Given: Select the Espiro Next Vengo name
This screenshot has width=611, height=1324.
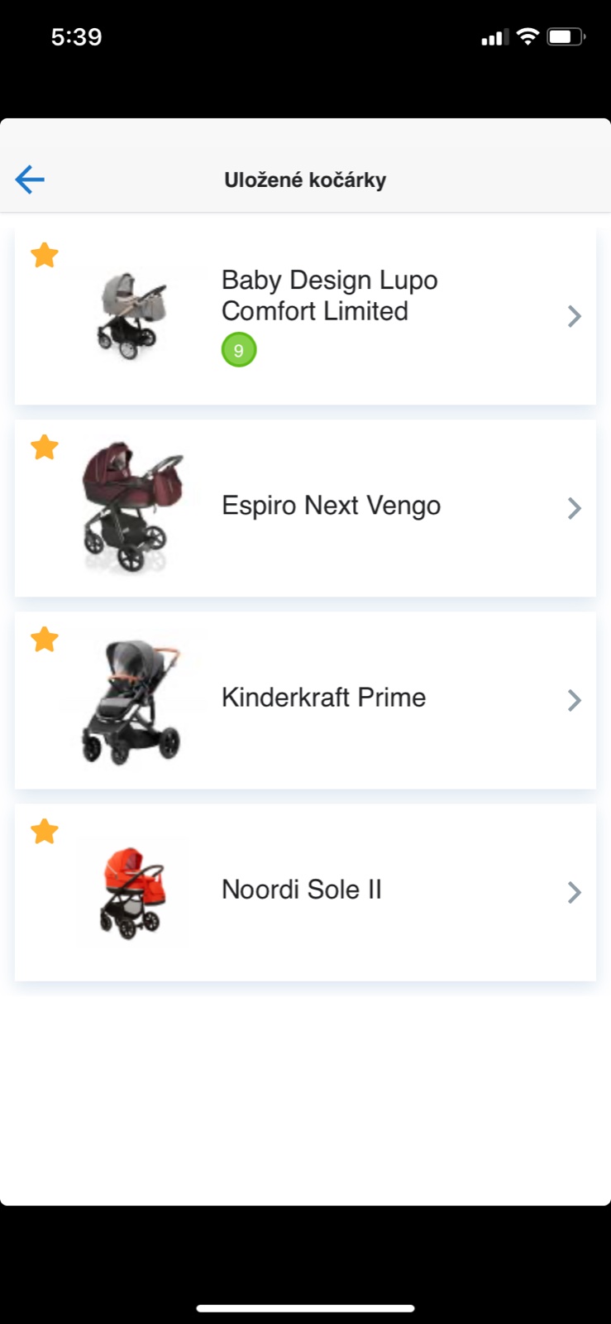Looking at the screenshot, I should [331, 506].
